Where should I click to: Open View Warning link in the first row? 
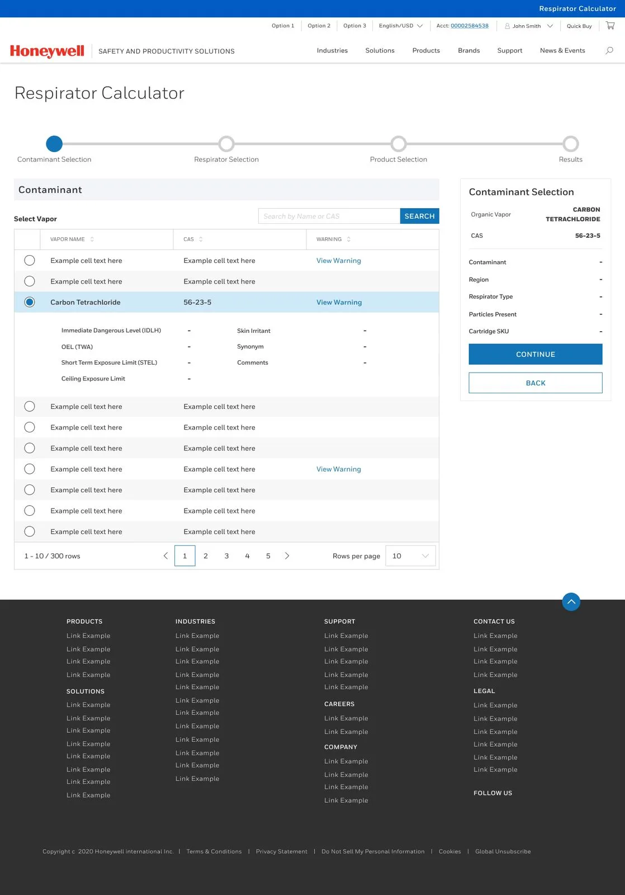point(338,261)
